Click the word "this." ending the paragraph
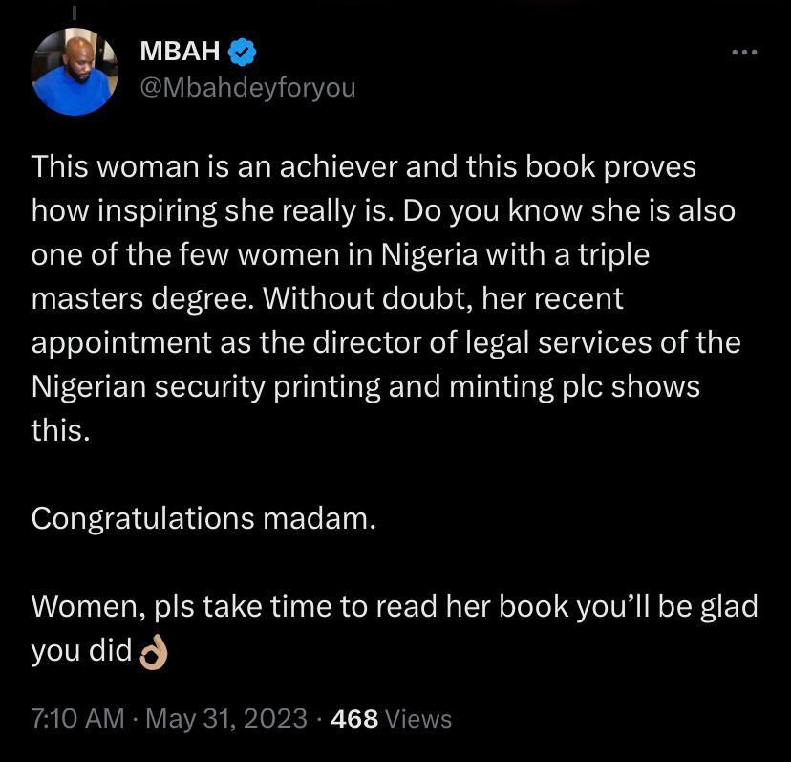 point(61,429)
